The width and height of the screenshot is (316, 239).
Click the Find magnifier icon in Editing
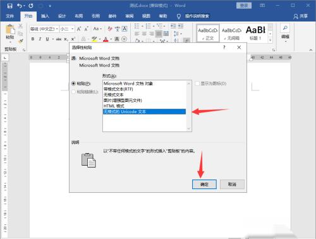pos(285,28)
